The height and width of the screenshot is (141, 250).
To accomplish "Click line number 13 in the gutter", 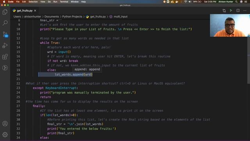I will click(18, 43).
